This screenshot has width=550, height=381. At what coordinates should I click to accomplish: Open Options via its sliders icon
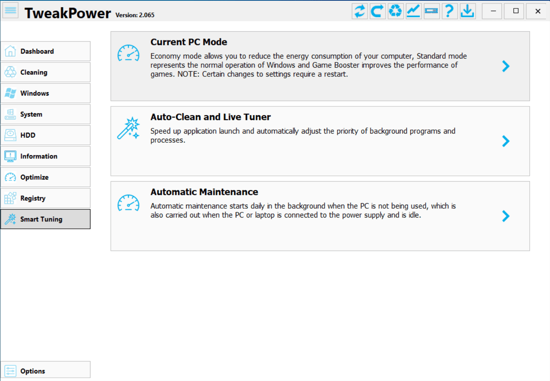[x=10, y=371]
